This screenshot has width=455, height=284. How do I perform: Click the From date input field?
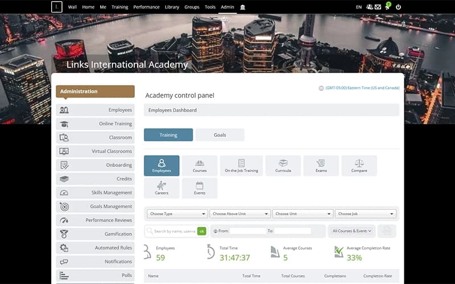coord(248,231)
